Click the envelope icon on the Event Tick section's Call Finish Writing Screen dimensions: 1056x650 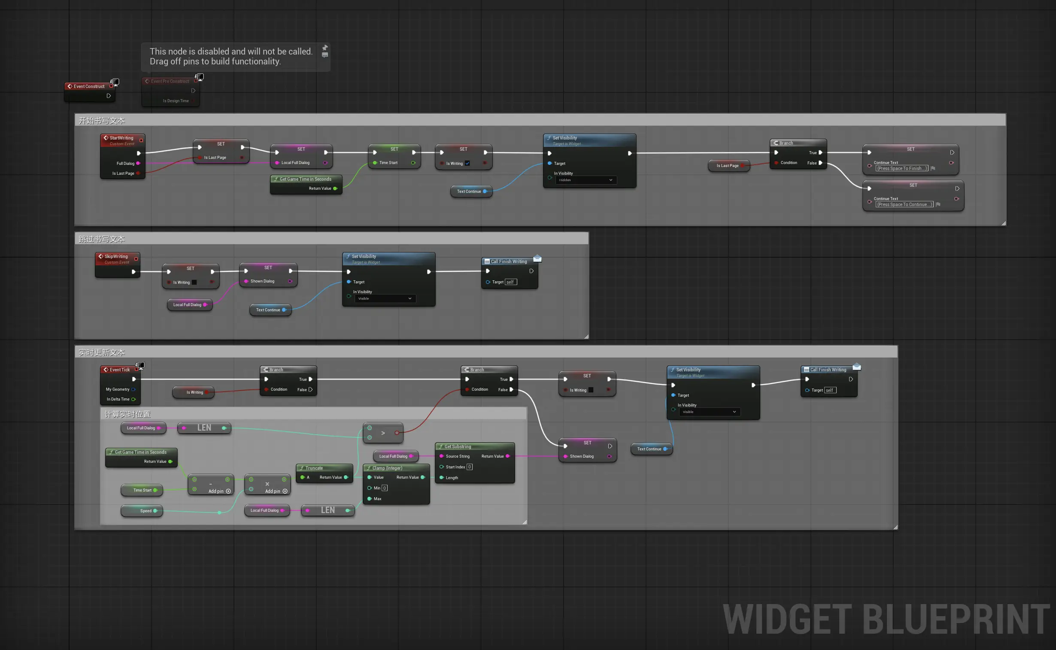[856, 367]
